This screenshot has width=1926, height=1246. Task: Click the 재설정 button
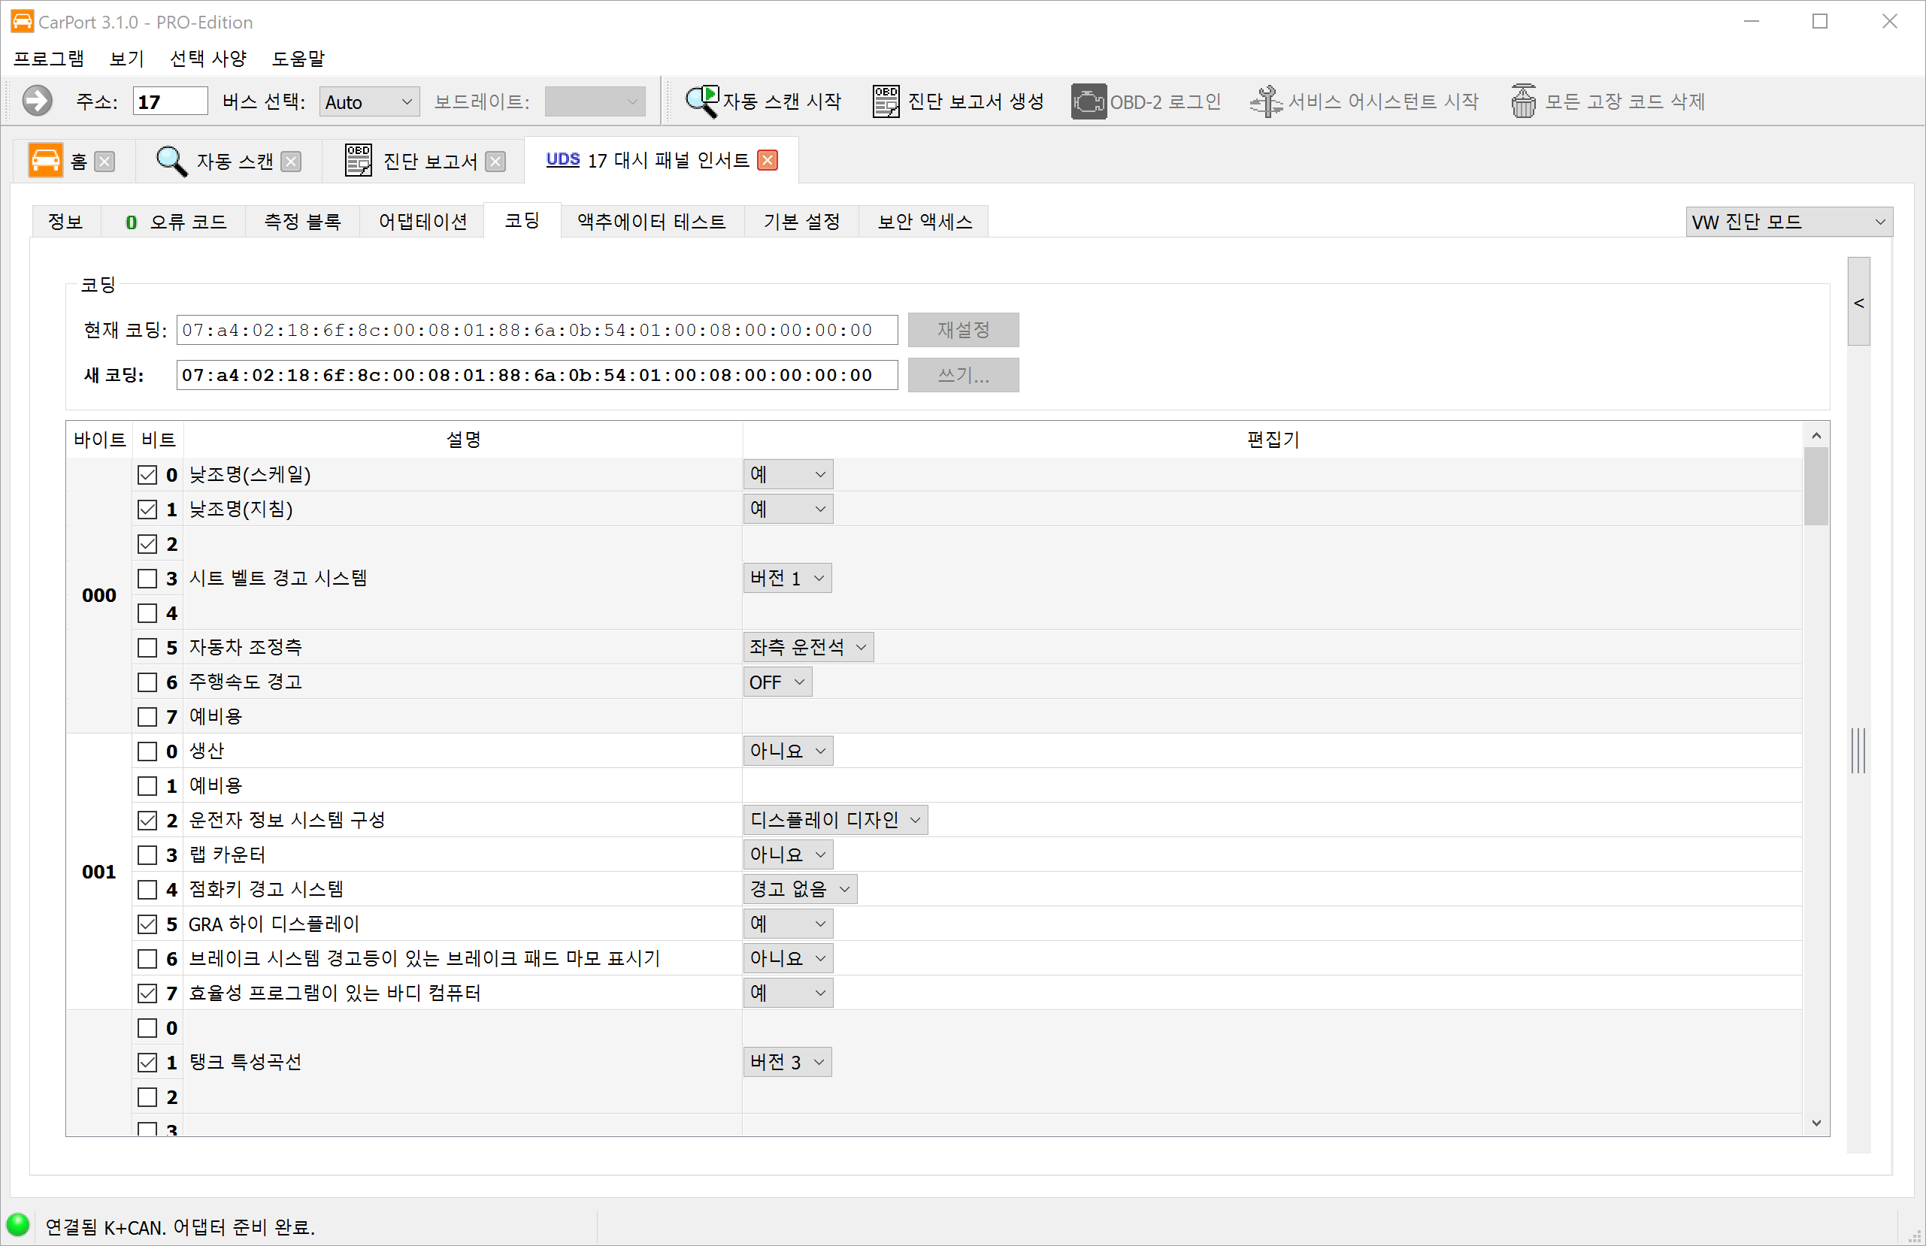(962, 330)
